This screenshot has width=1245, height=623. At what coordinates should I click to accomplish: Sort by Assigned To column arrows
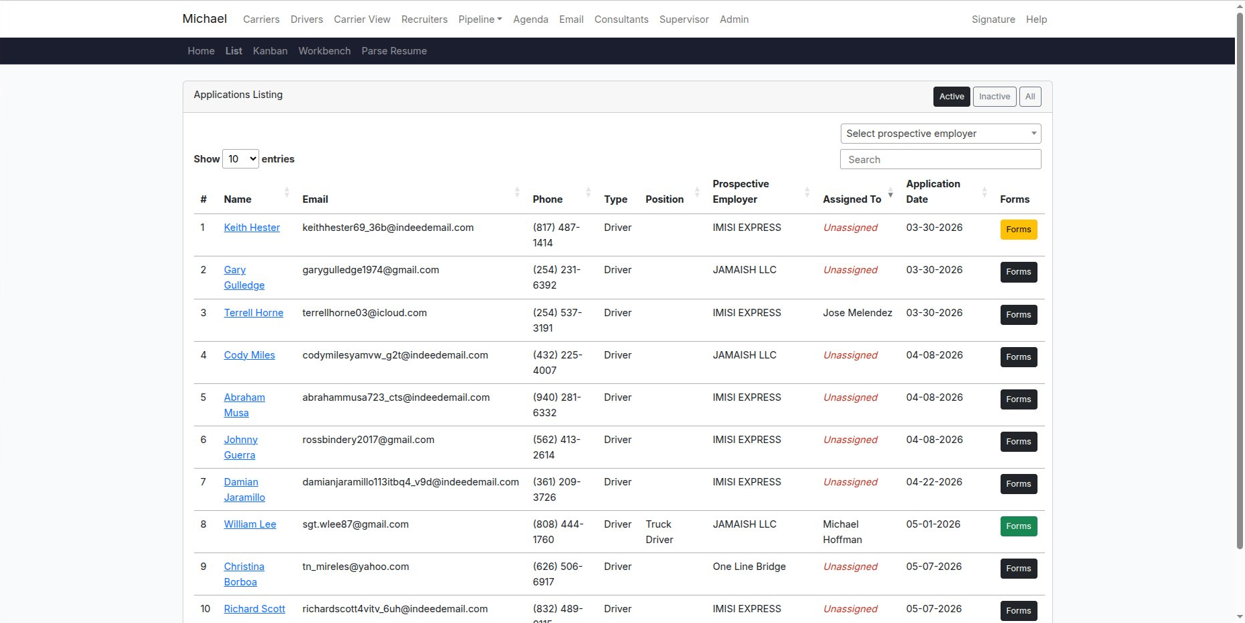pyautogui.click(x=890, y=192)
